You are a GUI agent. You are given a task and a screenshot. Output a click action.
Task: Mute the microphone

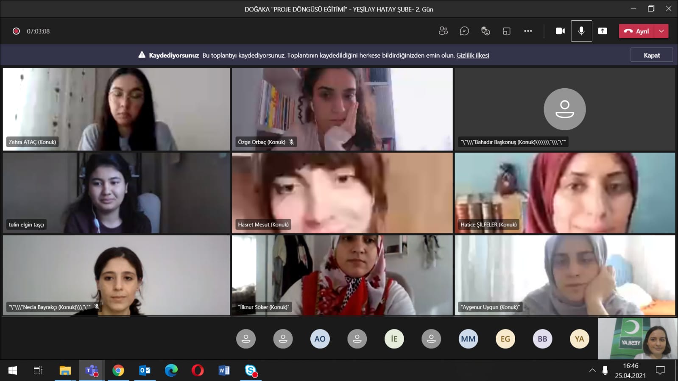[581, 31]
